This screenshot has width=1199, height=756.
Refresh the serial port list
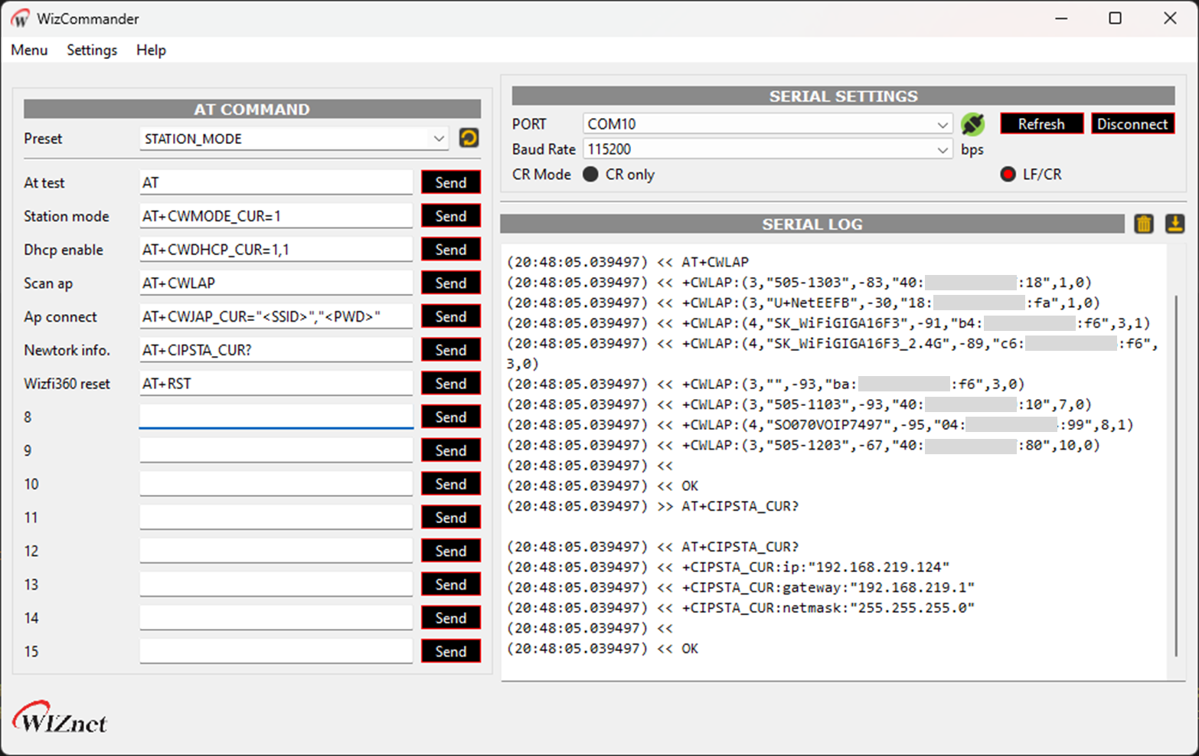(x=1041, y=123)
